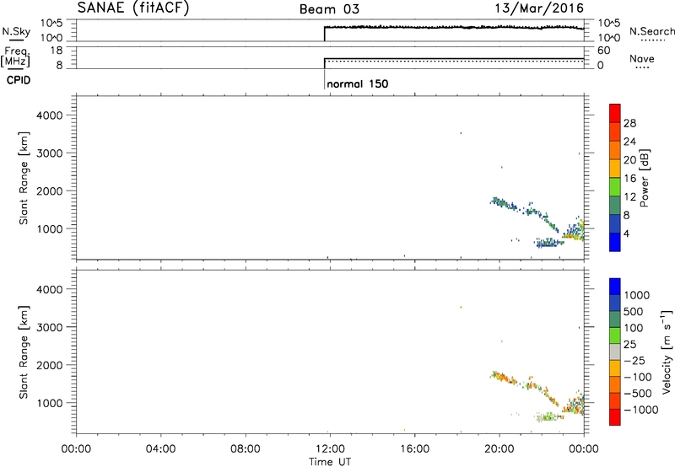The height and width of the screenshot is (467, 675).
Task: Pick the light green 12–16 dB power segment
Action: pyautogui.click(x=615, y=186)
